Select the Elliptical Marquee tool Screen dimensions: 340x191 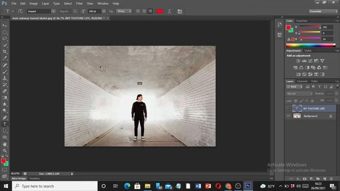(5, 32)
